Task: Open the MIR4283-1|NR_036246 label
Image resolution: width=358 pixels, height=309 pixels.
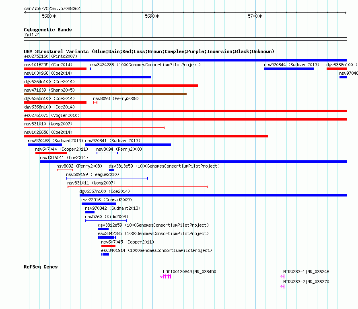Action: 306,272
